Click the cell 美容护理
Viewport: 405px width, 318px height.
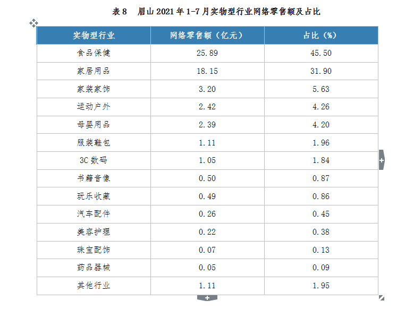click(94, 232)
